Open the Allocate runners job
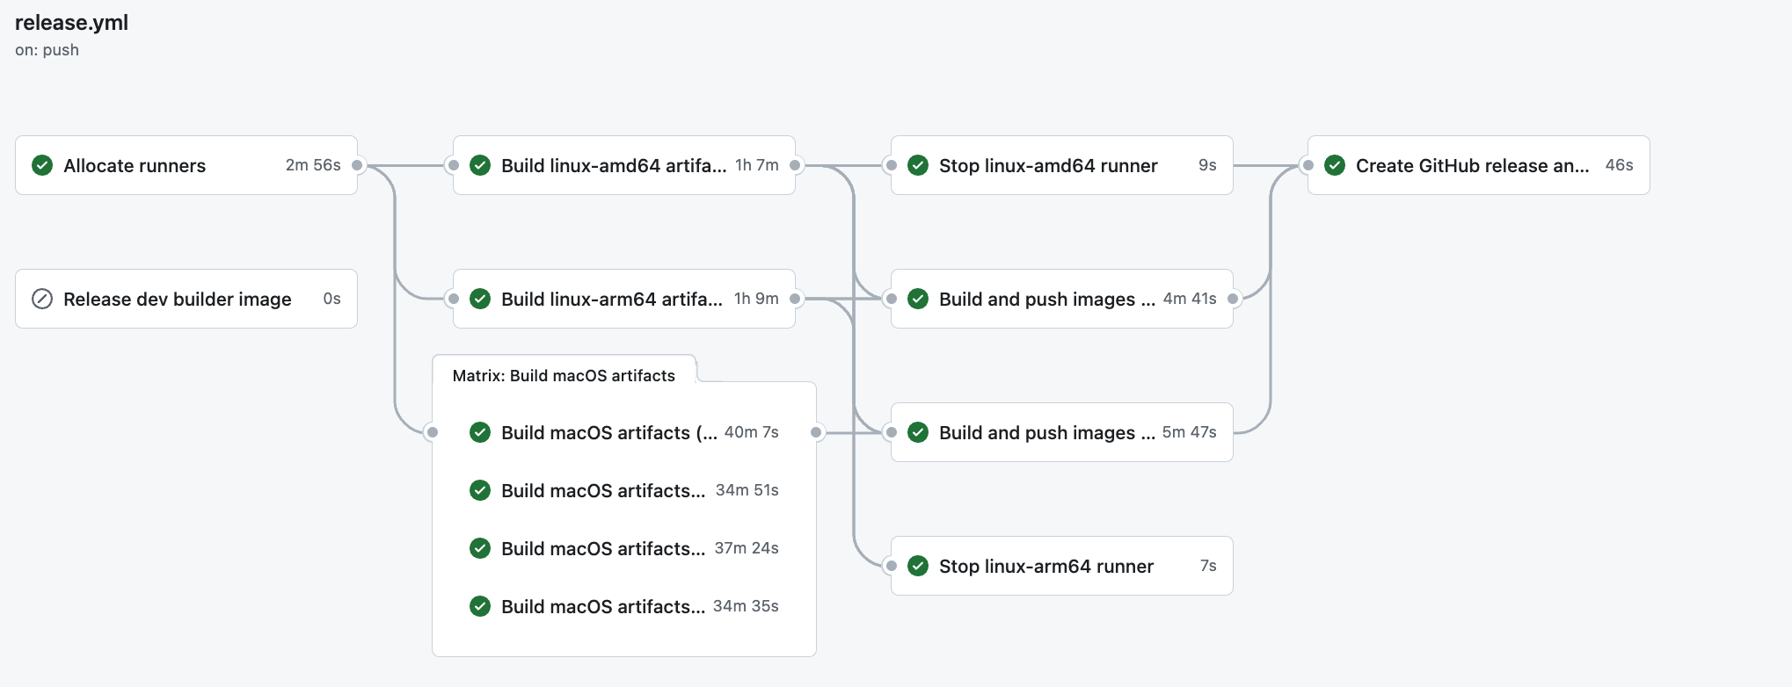The height and width of the screenshot is (687, 1792). (x=135, y=166)
